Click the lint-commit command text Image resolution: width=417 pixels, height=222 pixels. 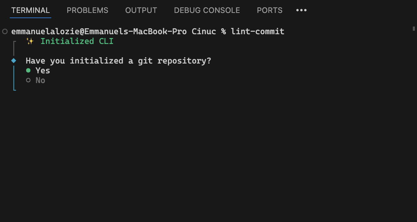point(257,31)
